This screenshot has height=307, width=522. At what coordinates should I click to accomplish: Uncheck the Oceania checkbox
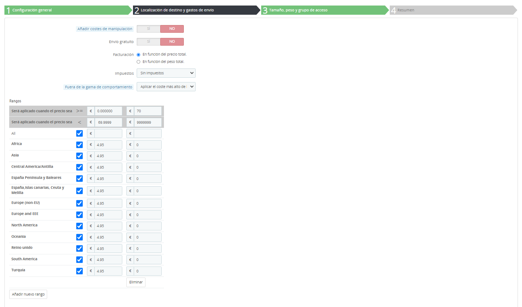tap(79, 237)
